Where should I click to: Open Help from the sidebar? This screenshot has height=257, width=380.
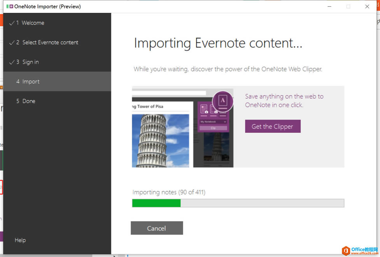[x=20, y=240]
